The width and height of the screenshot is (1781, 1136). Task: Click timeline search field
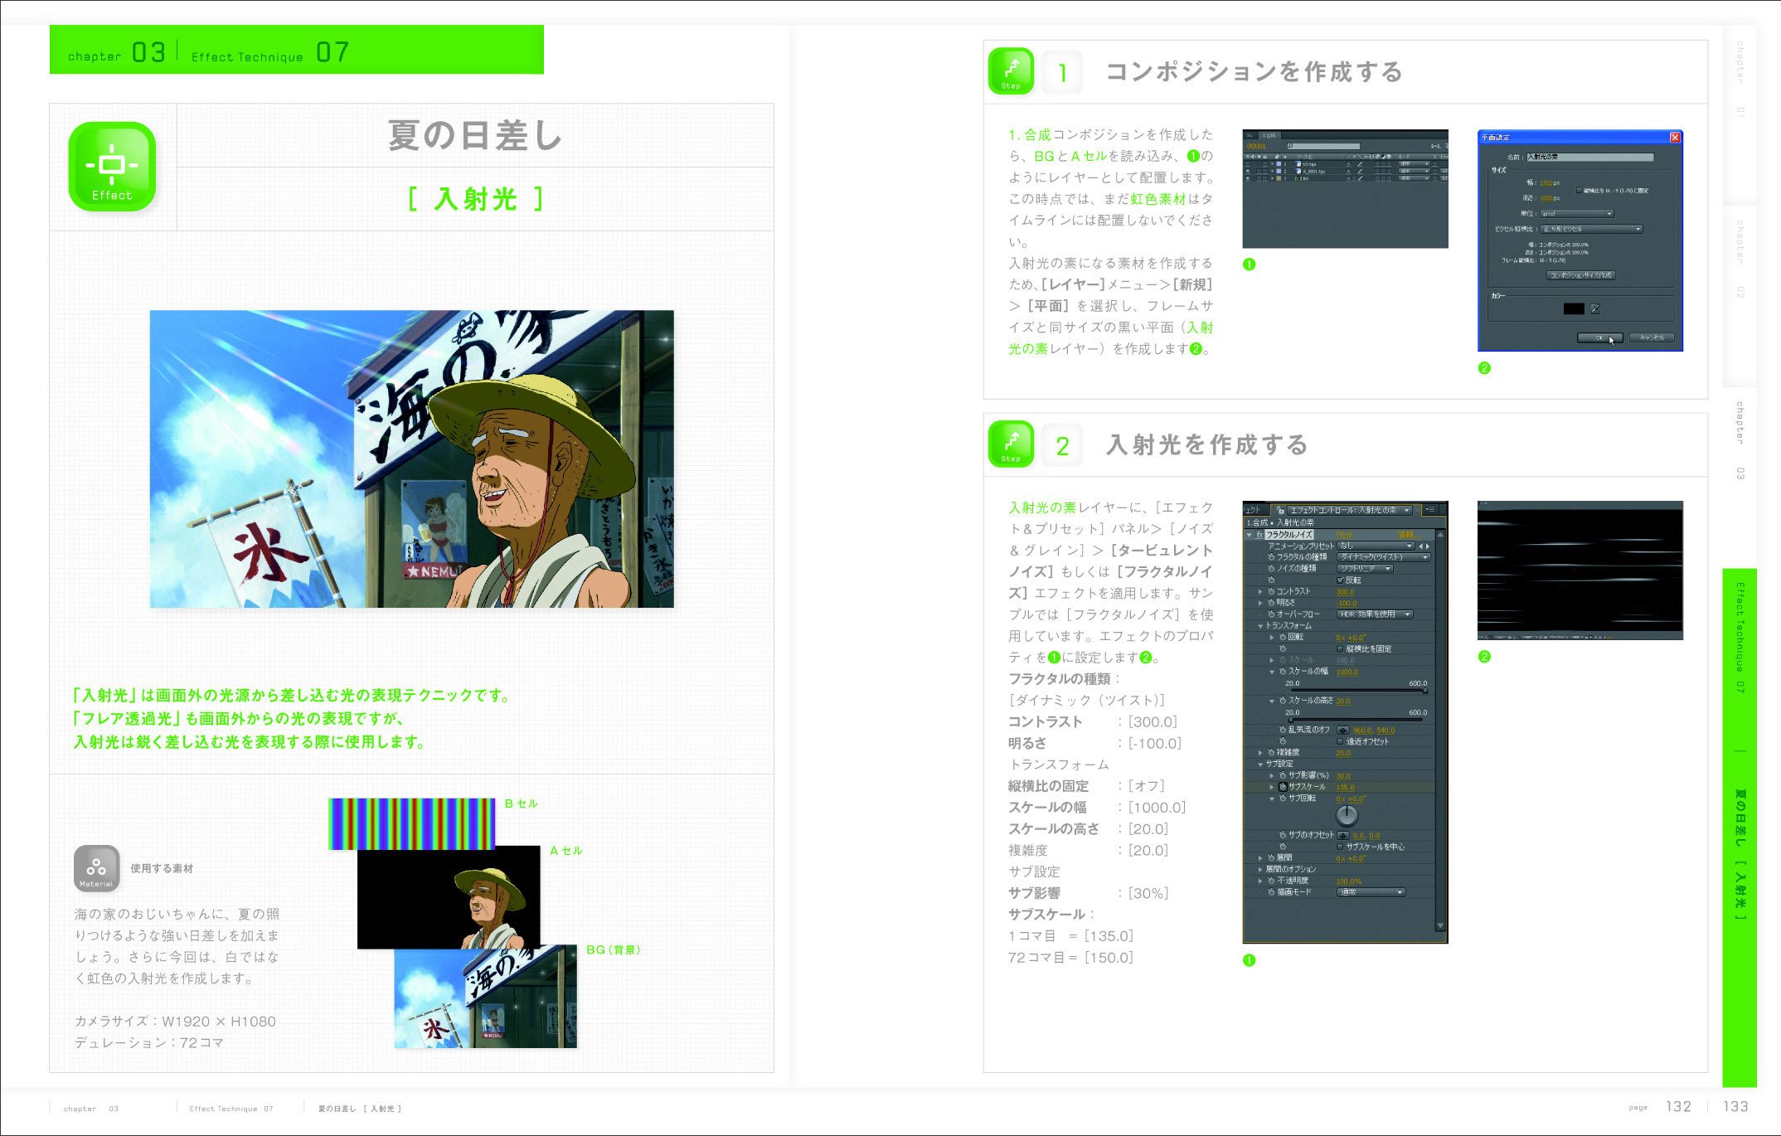tap(1324, 146)
